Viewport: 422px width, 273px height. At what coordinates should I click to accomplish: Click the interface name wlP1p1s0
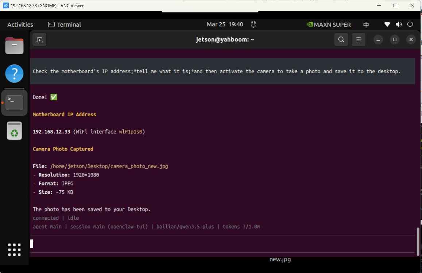click(131, 132)
